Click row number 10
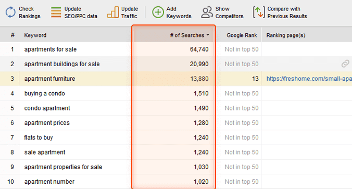Image resolution: width=352 pixels, height=189 pixels. tap(10, 182)
